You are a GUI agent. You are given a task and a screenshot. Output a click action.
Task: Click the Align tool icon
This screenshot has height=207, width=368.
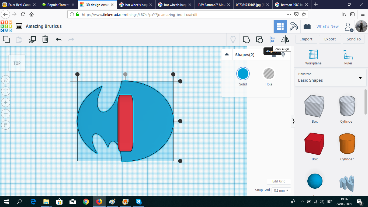[x=272, y=39]
